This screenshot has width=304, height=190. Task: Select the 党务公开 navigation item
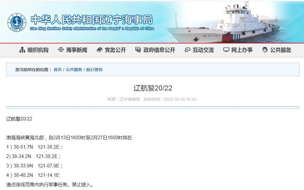tap(116, 50)
